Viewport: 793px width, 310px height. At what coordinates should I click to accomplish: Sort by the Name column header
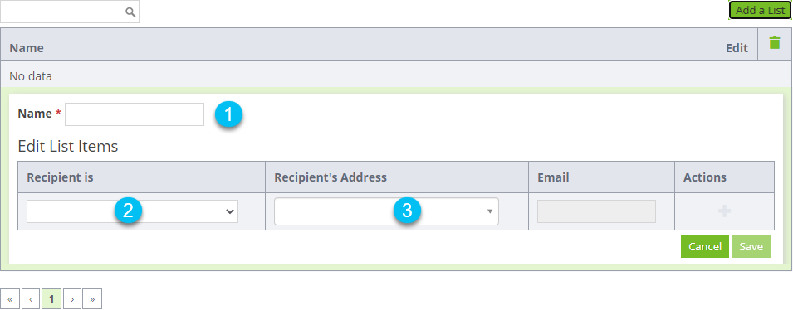[27, 48]
